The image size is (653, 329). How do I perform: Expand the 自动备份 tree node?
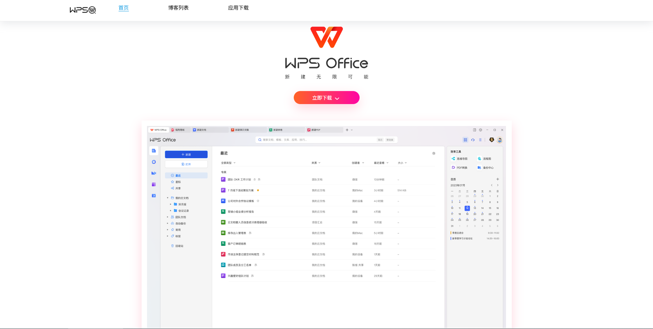[168, 223]
